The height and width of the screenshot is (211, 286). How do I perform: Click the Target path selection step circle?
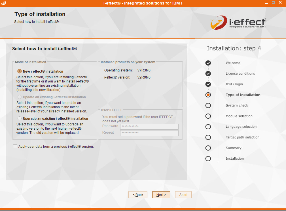click(x=208, y=137)
